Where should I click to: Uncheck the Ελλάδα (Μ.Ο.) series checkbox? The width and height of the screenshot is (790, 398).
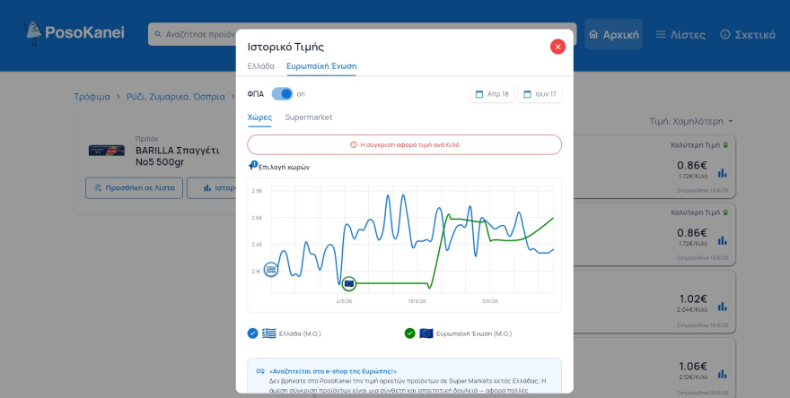253,333
